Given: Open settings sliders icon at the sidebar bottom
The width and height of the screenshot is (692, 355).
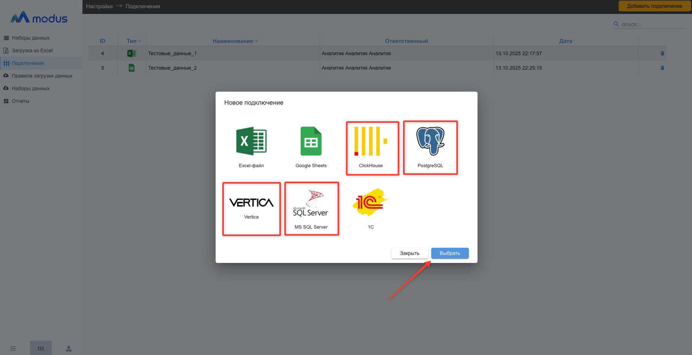Looking at the screenshot, I should 41,348.
